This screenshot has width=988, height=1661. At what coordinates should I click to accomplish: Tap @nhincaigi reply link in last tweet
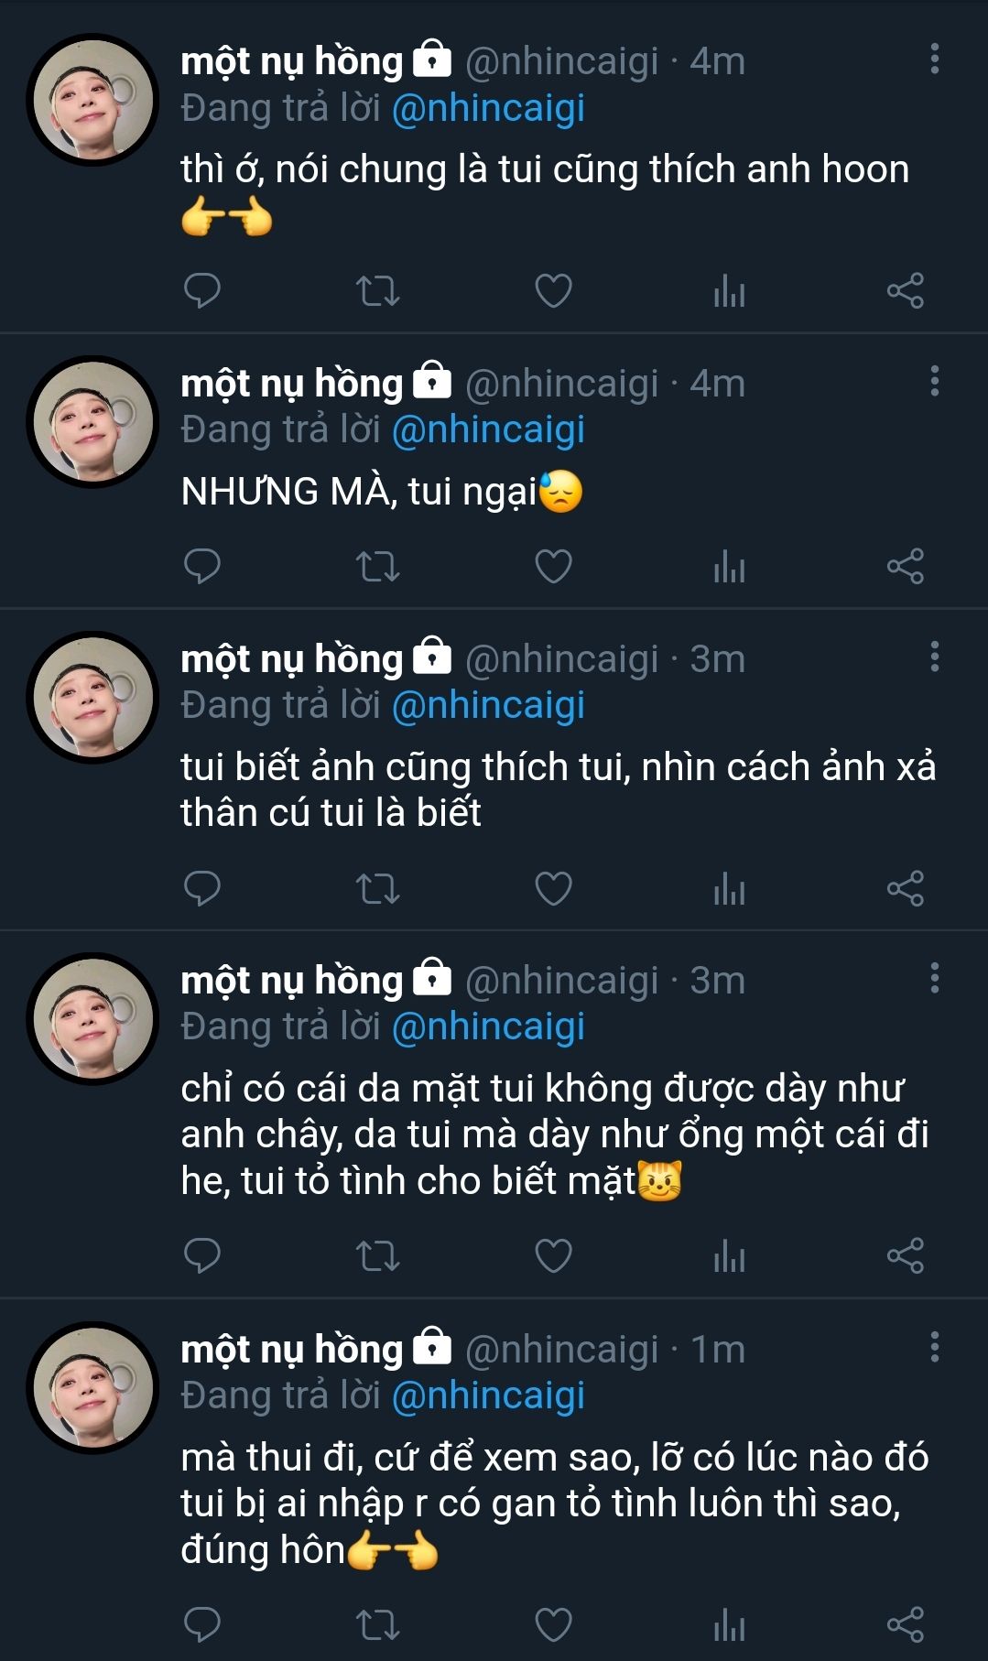(488, 1395)
